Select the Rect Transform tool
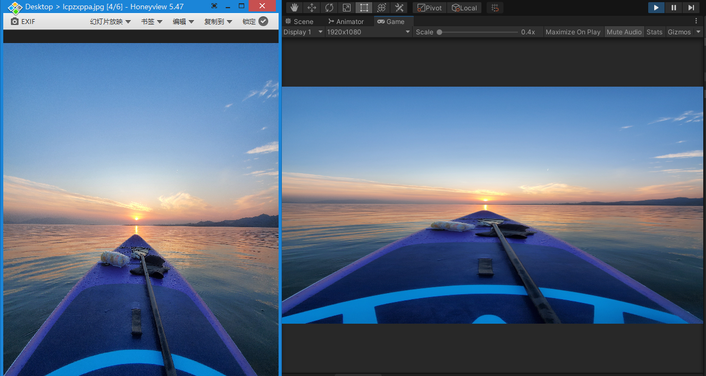 click(x=364, y=8)
